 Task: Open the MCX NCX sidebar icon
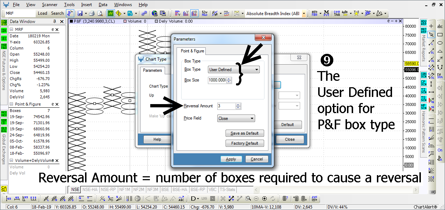(x=4, y=114)
